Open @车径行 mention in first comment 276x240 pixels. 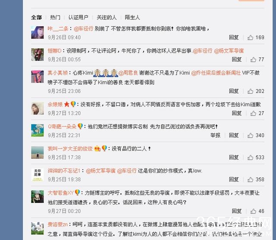[83, 28]
